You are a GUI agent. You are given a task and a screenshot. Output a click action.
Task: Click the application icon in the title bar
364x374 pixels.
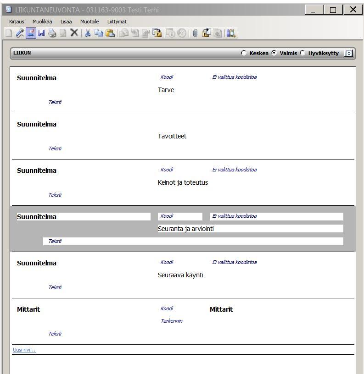coord(9,9)
